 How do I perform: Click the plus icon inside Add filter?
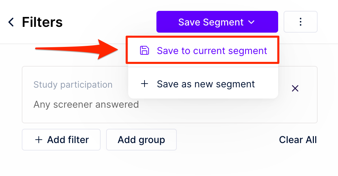tap(38, 140)
